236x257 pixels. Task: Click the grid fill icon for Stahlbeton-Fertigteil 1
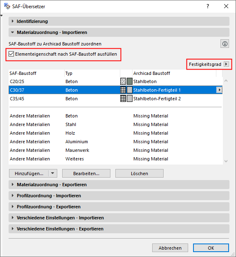(123, 90)
